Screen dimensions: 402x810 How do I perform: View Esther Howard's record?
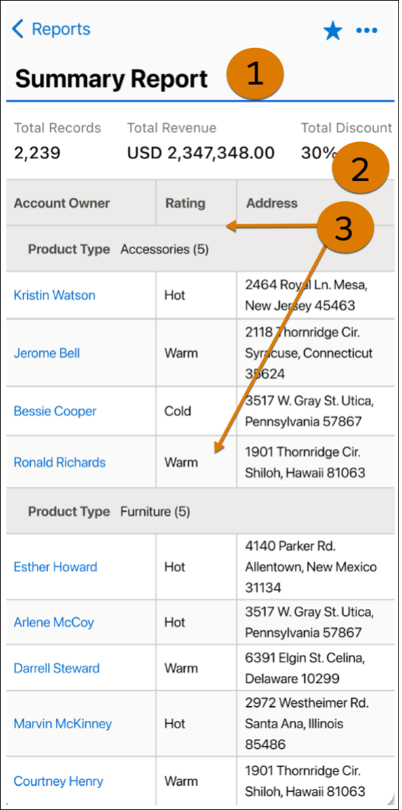pos(55,567)
